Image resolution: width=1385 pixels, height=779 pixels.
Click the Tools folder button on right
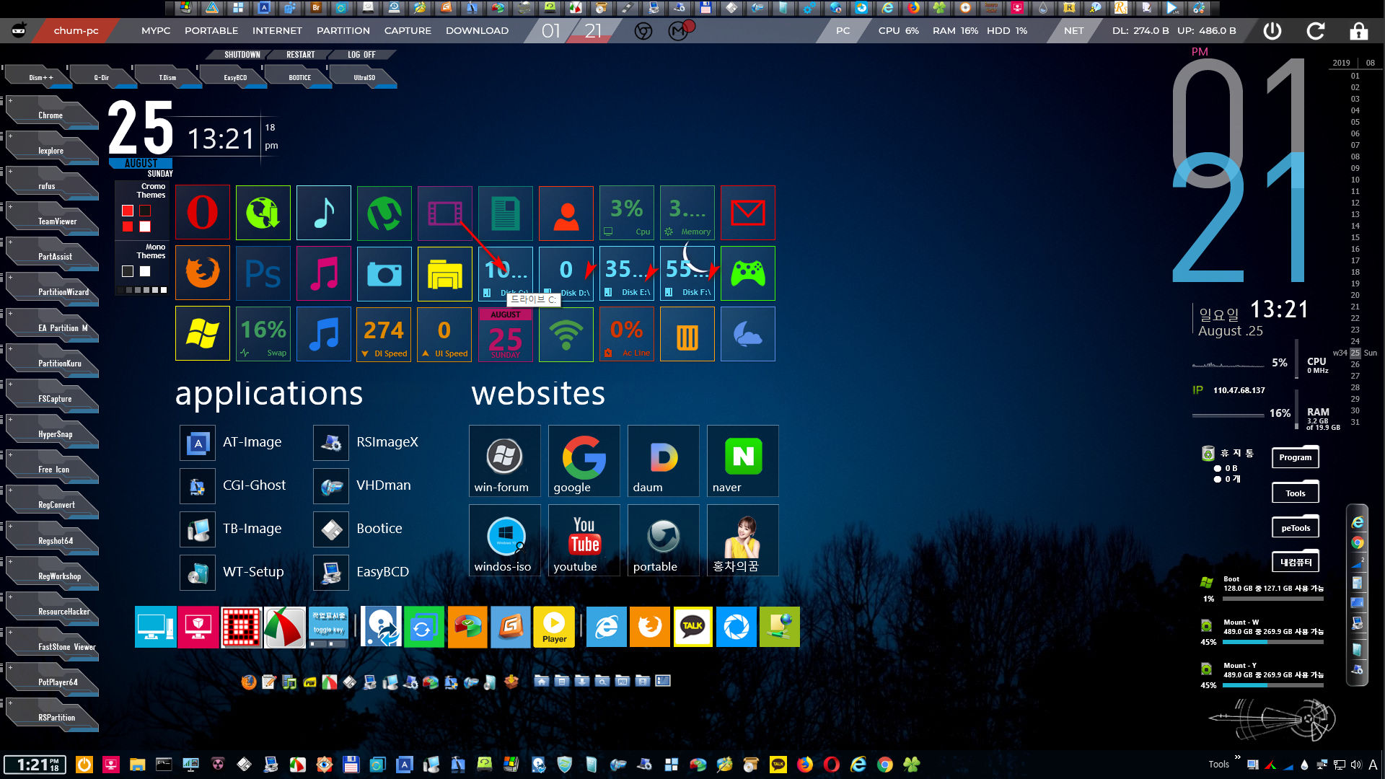pyautogui.click(x=1296, y=493)
